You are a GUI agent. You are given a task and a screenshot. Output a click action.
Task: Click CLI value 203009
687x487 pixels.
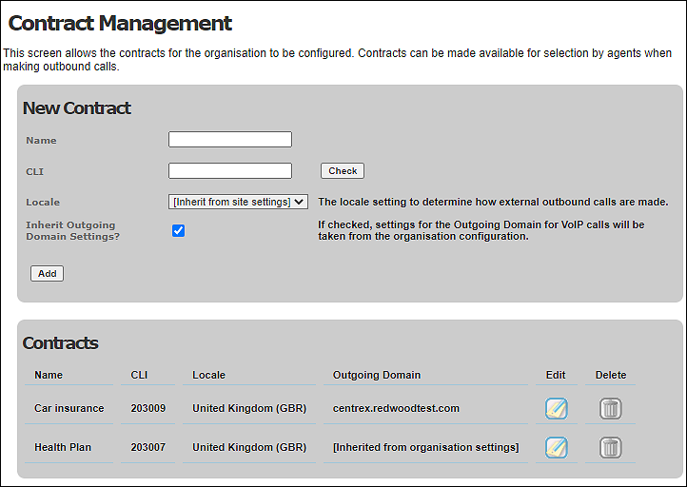coord(148,408)
